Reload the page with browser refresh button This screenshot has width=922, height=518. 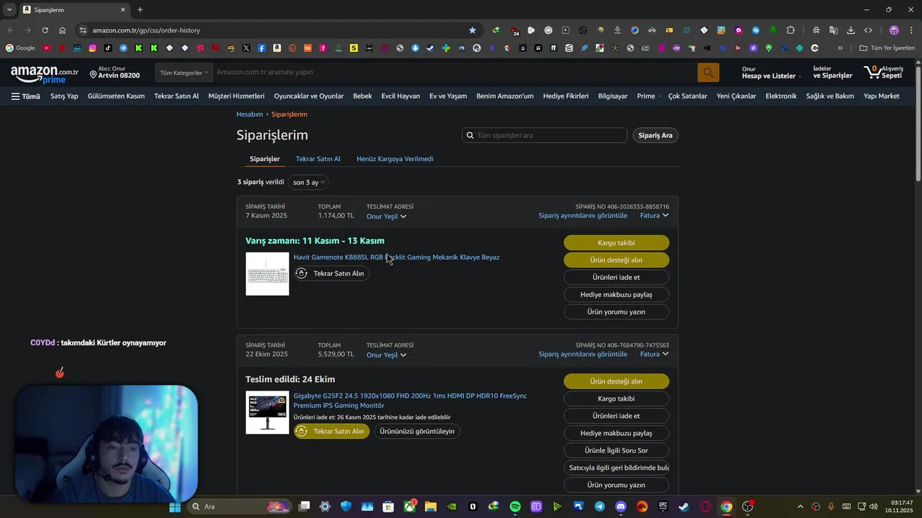[x=45, y=30]
